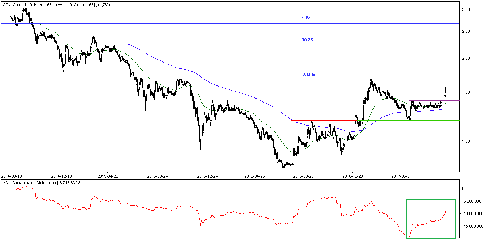The width and height of the screenshot is (485, 239).
Task: Click the 2016-12-28 date label
Action: point(353,176)
